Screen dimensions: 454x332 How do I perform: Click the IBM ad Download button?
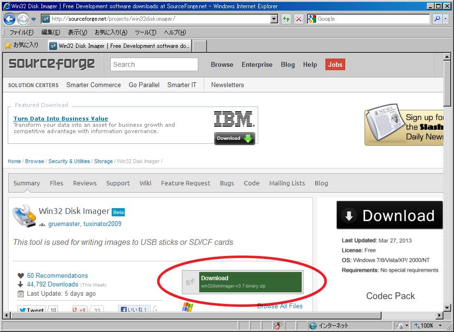click(234, 138)
